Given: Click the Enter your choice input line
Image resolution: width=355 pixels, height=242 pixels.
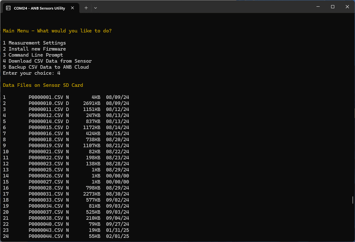Looking at the screenshot, I should pyautogui.click(x=31, y=73).
